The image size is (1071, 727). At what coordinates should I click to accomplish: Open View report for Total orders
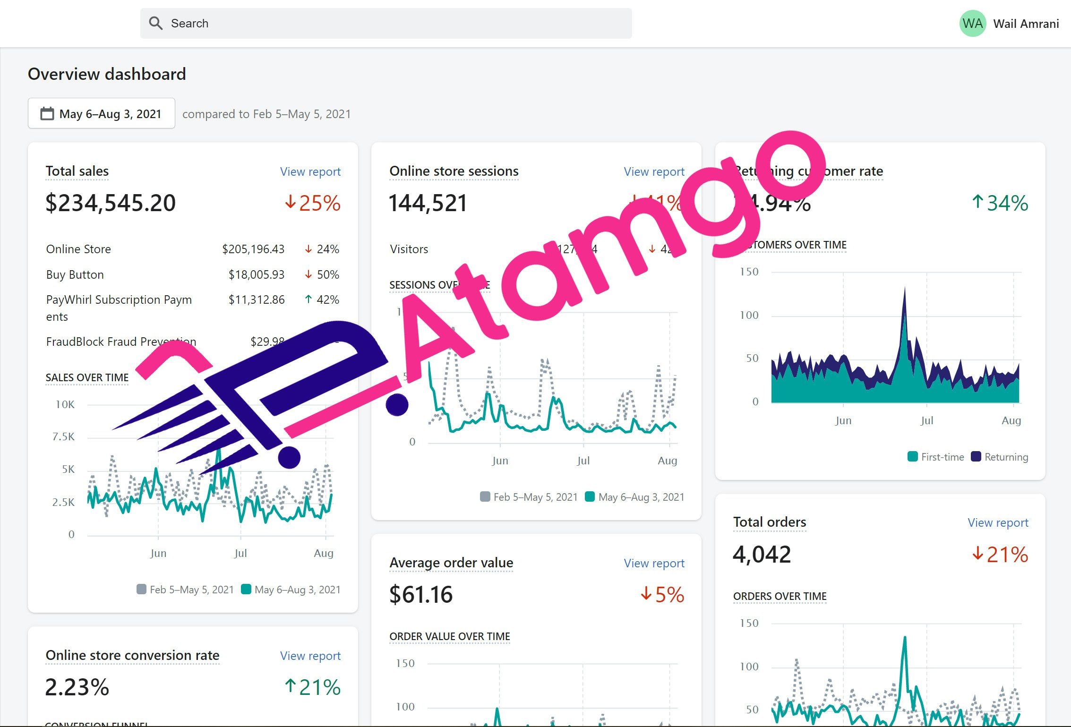pos(998,522)
